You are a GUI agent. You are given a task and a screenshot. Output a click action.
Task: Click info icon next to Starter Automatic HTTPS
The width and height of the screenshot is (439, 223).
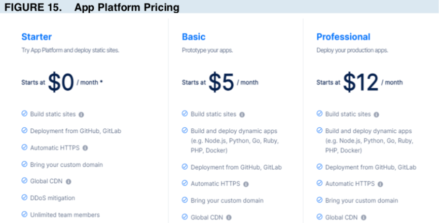[x=85, y=148]
